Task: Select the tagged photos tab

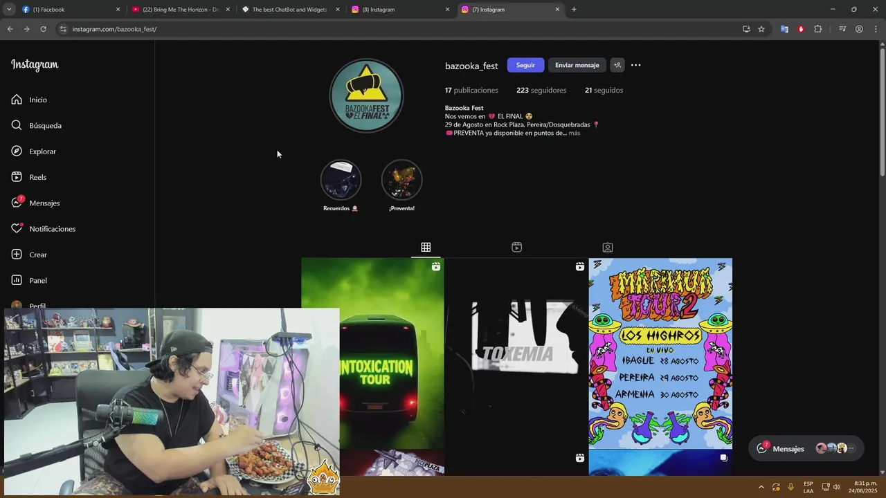Action: (607, 247)
